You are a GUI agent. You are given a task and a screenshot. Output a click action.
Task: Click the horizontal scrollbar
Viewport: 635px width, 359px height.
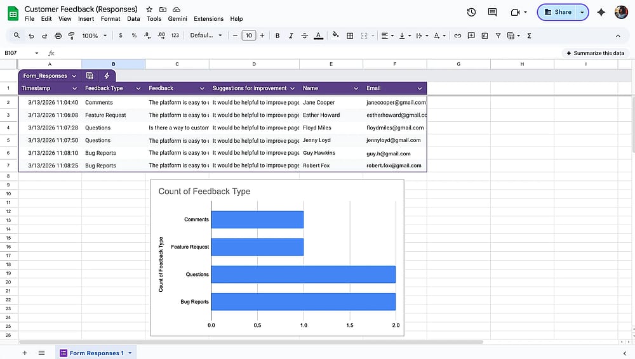point(251,342)
